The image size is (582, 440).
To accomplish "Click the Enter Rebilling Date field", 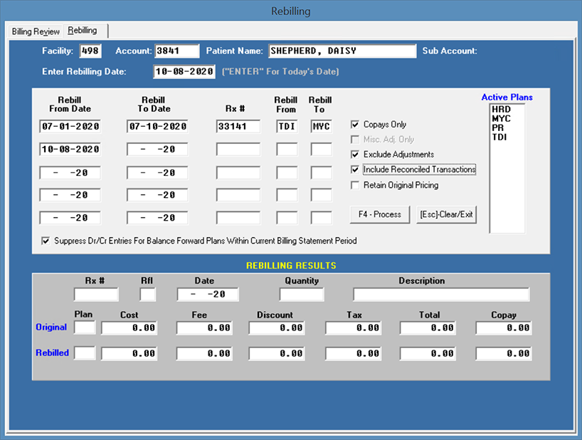I will tap(184, 72).
